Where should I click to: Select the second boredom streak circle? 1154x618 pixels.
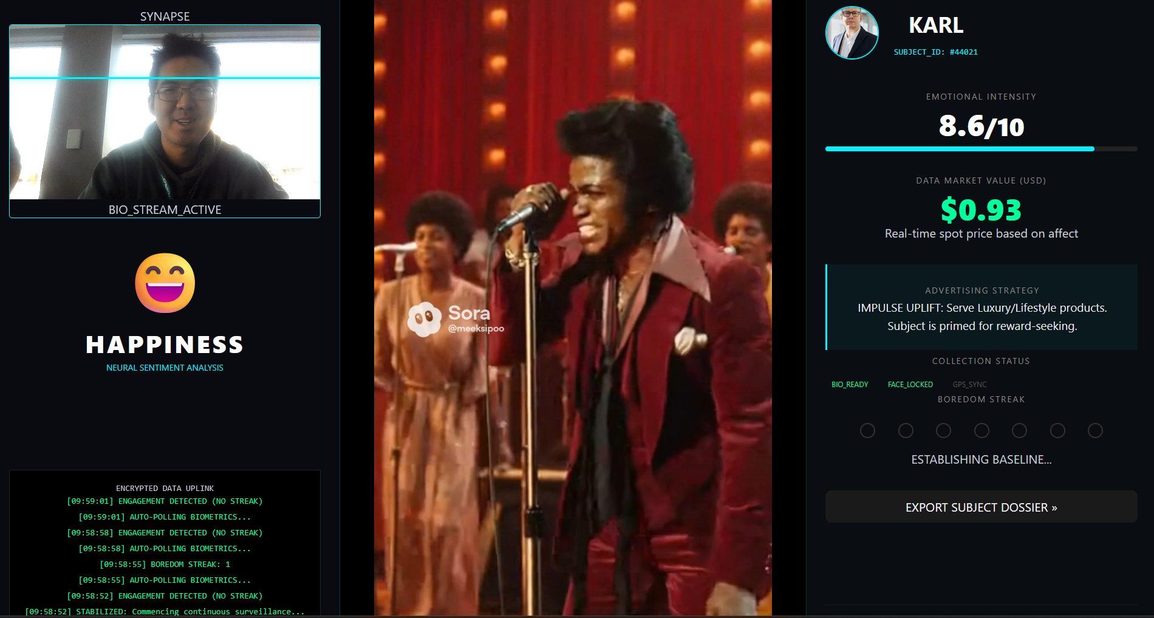tap(906, 430)
